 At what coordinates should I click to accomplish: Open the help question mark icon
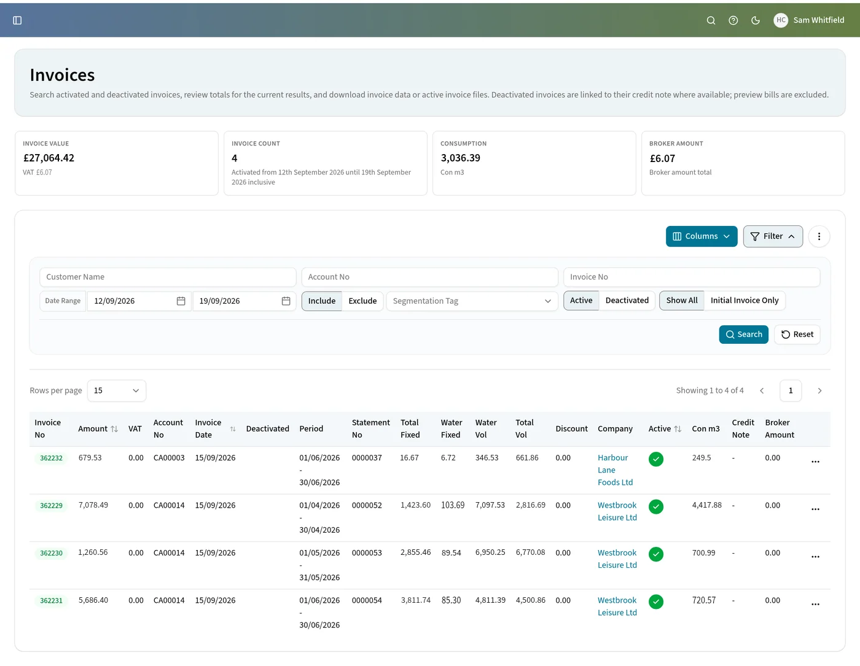click(733, 20)
